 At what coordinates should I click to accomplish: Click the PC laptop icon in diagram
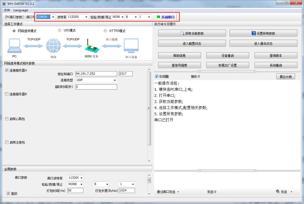click(x=14, y=46)
